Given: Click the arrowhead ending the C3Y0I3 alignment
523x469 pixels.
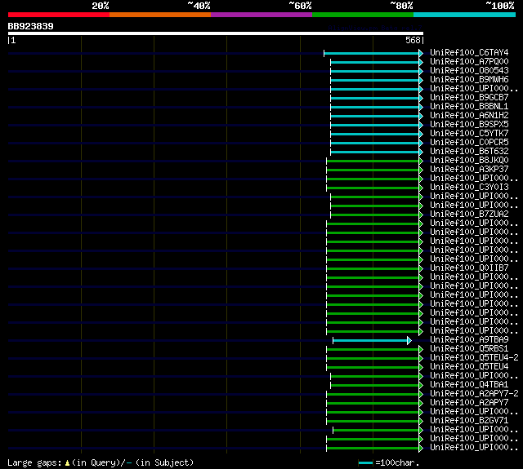Looking at the screenshot, I should [421, 188].
